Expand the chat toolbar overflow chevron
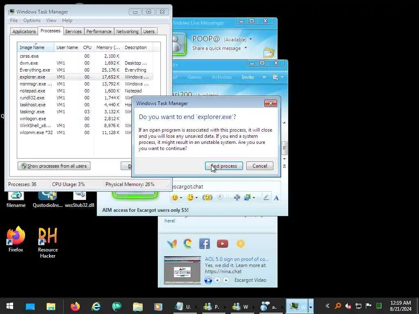419x314 pixels. coord(264,77)
